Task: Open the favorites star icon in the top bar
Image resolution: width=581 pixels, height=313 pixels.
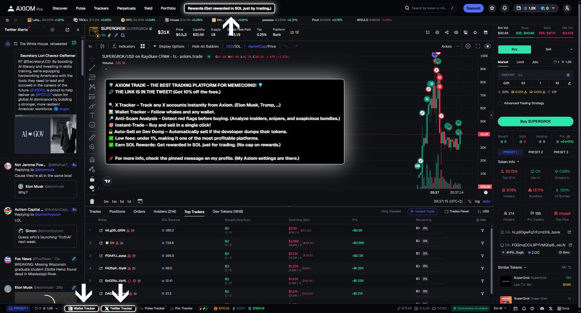Action: pyautogui.click(x=492, y=8)
